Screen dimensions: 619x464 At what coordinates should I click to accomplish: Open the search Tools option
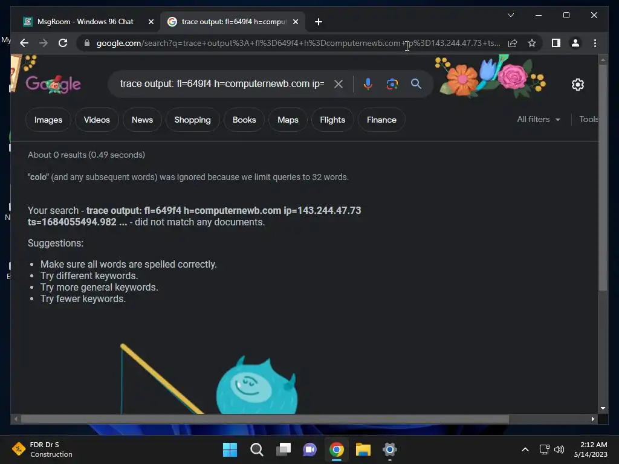point(588,119)
